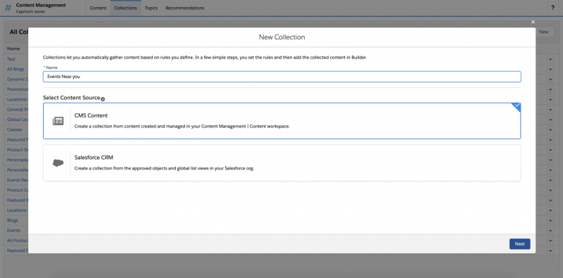Screen dimensions: 563x278
Task: Open the Recommendations tab
Action: 185,8
